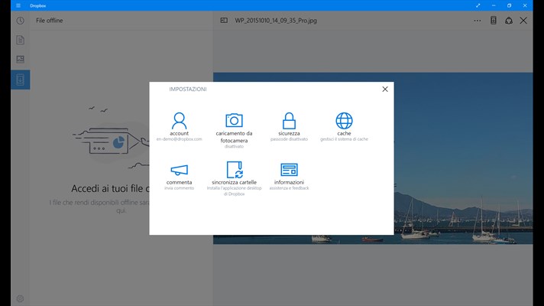
Task: Close the photo preview
Action: [523, 21]
